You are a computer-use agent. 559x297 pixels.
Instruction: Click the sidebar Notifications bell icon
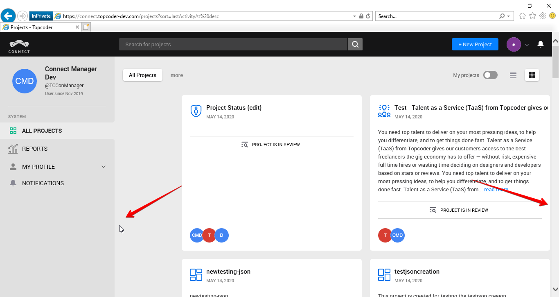coord(13,183)
